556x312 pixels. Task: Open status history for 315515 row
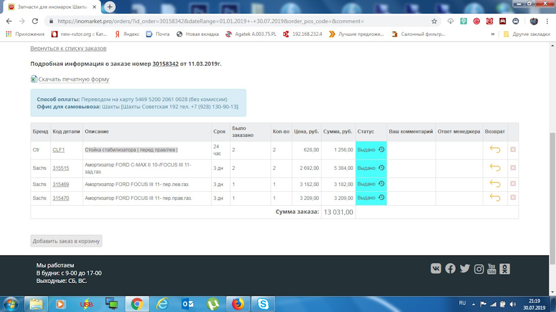tap(382, 168)
